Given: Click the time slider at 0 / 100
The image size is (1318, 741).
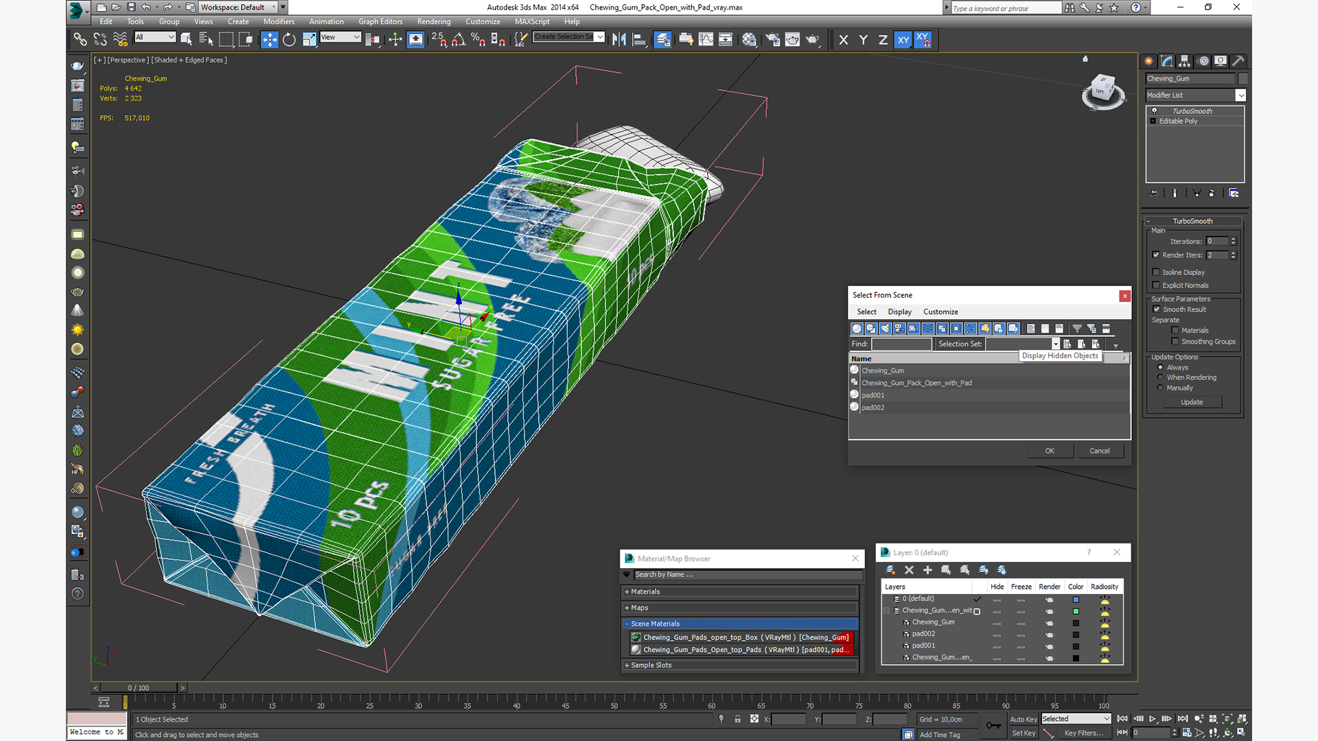Looking at the screenshot, I should (139, 687).
